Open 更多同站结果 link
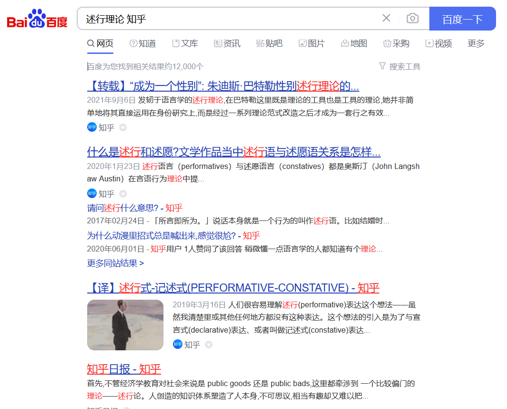Image resolution: width=507 pixels, height=409 pixels. click(115, 263)
